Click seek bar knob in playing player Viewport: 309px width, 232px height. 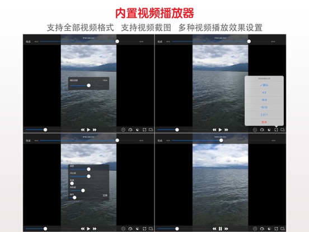(x=221, y=140)
